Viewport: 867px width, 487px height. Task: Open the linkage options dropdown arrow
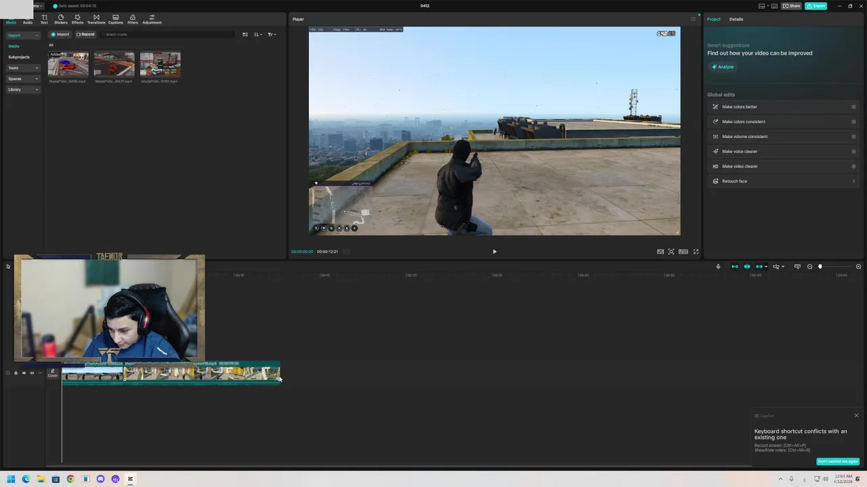click(x=766, y=266)
